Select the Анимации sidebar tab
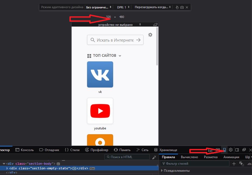This screenshot has width=252, height=175. [231, 157]
